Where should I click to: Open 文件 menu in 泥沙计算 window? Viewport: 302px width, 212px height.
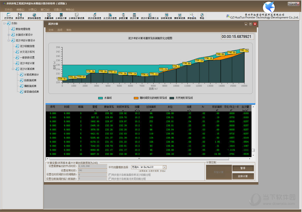pos(51,30)
